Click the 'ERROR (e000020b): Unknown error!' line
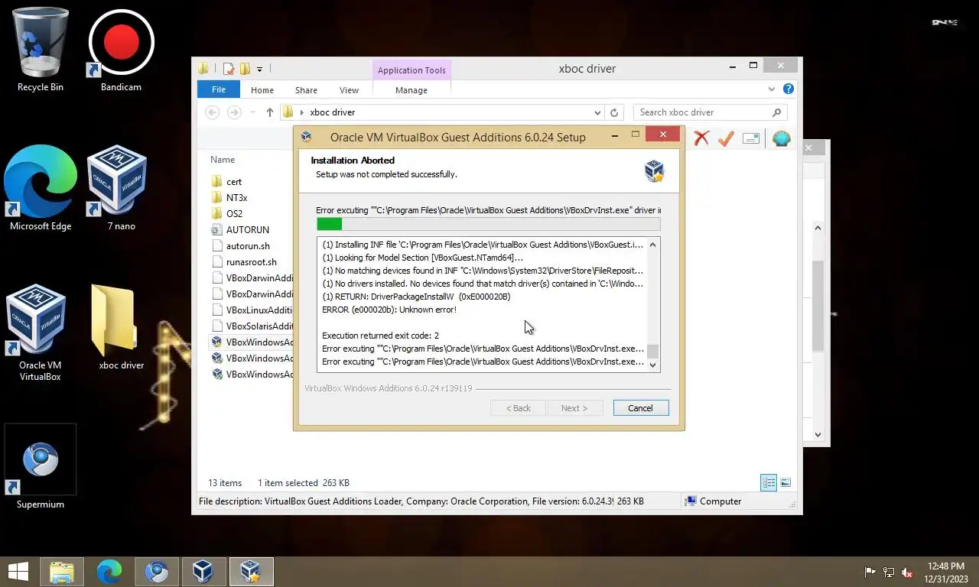Image resolution: width=979 pixels, height=587 pixels. (x=389, y=310)
